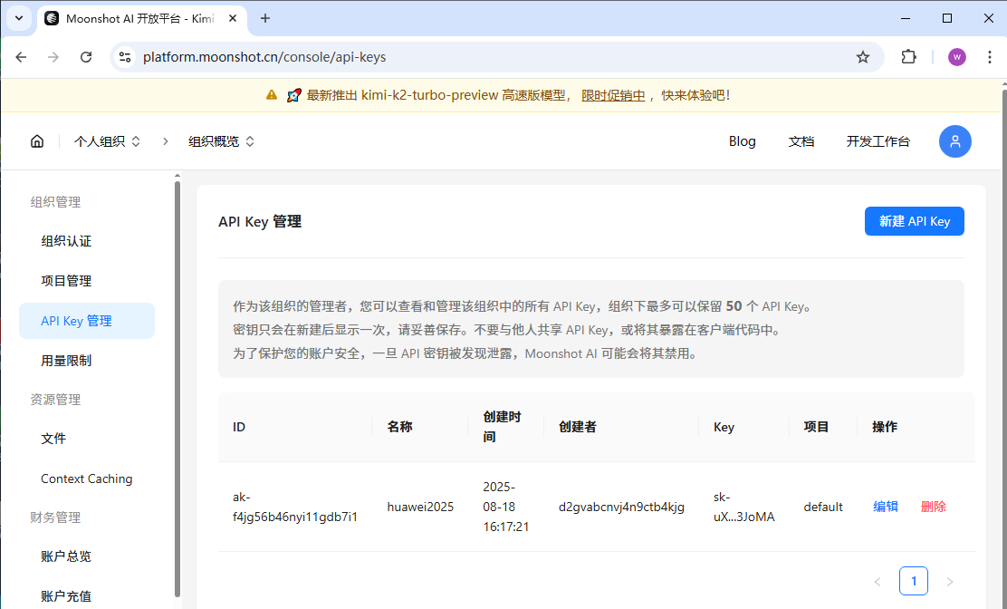Expand the 组织概览 breadcrumb selector
This screenshot has height=609, width=1007.
pyautogui.click(x=221, y=141)
